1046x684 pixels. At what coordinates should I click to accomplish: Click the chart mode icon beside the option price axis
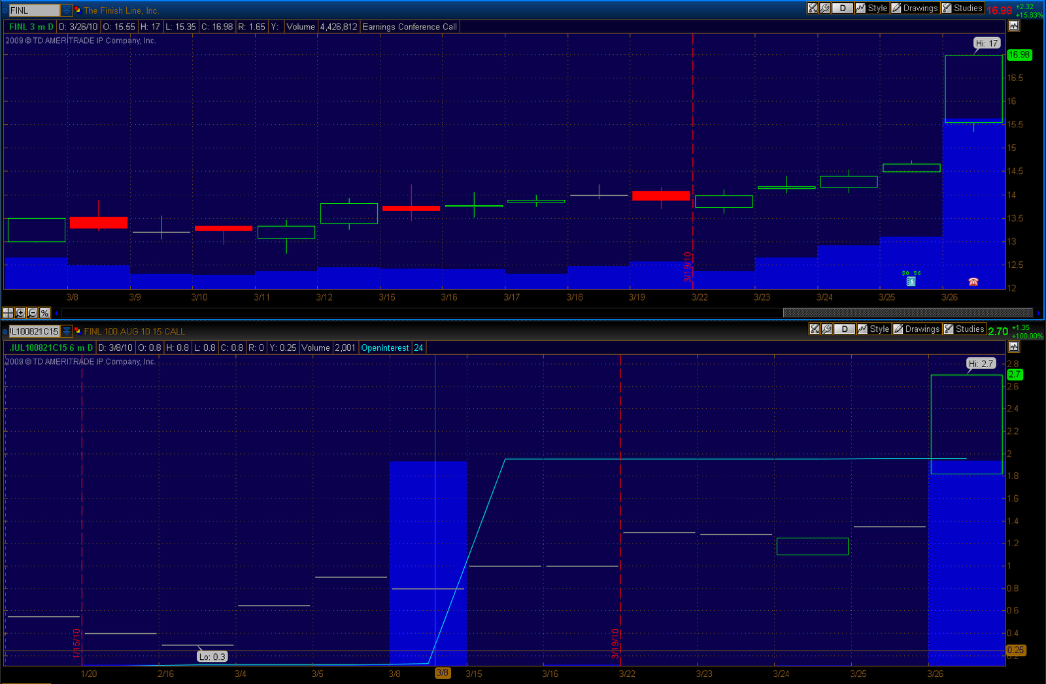click(1014, 347)
